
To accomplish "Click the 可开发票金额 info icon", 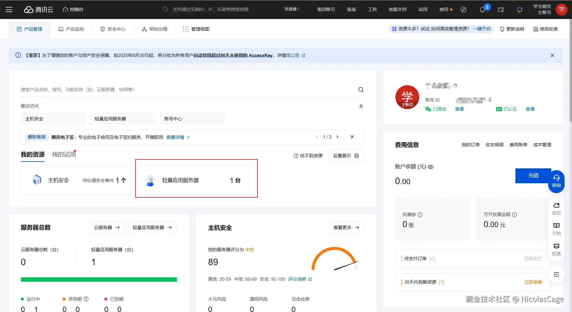I will click(x=515, y=215).
